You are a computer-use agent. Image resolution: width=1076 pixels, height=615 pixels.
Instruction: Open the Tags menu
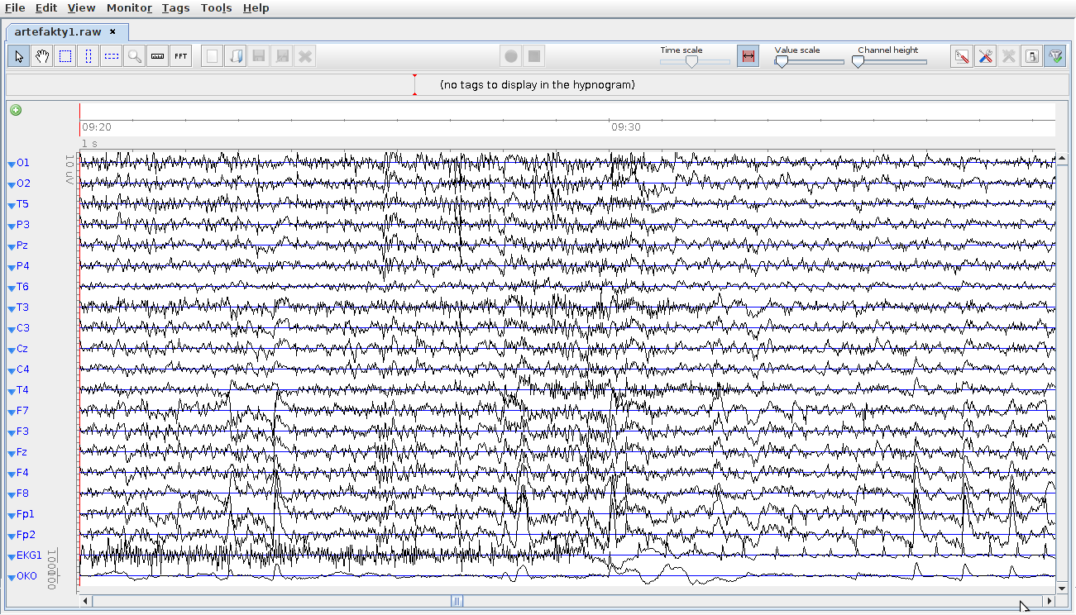click(175, 7)
